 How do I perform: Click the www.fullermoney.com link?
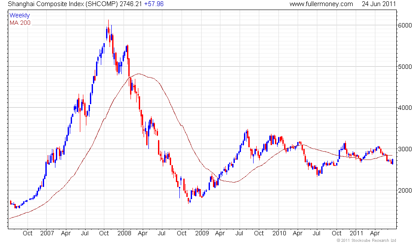(x=321, y=4)
